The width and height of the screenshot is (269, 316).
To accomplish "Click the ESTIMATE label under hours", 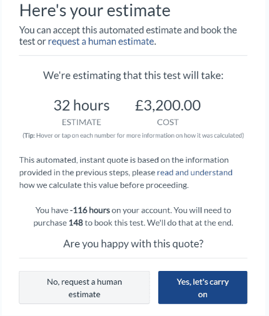I will (x=81, y=122).
